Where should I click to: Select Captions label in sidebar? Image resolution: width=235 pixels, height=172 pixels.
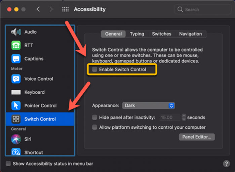[x=34, y=59]
